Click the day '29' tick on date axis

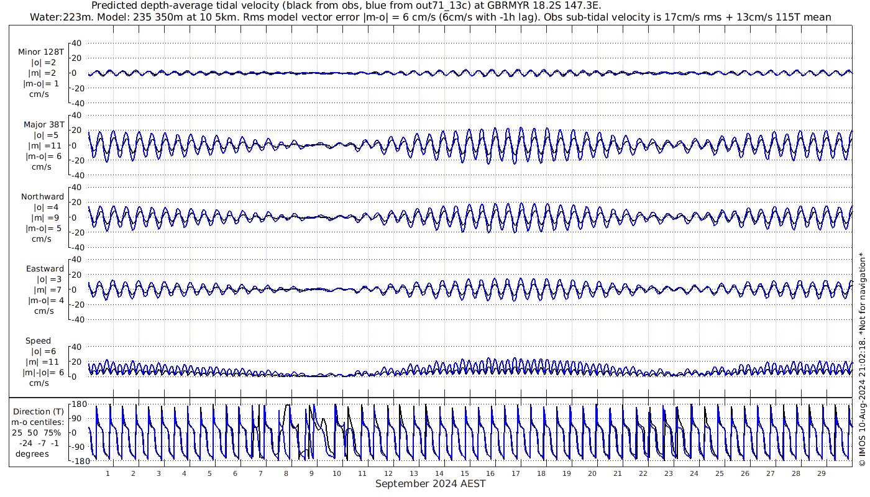coord(822,473)
